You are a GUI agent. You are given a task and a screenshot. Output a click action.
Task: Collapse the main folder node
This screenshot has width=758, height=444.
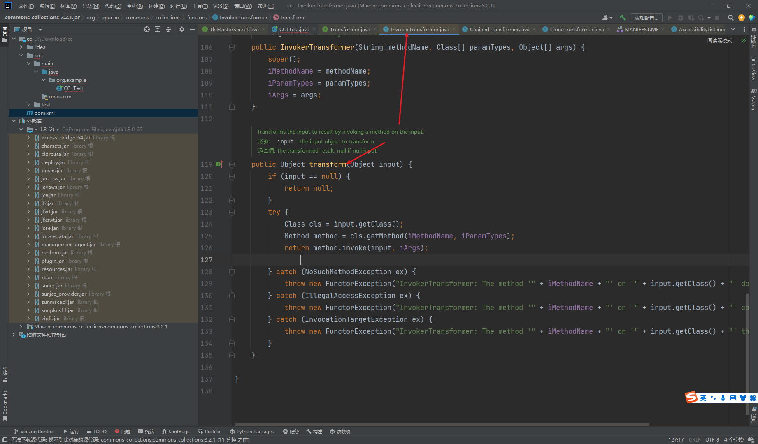[28, 64]
